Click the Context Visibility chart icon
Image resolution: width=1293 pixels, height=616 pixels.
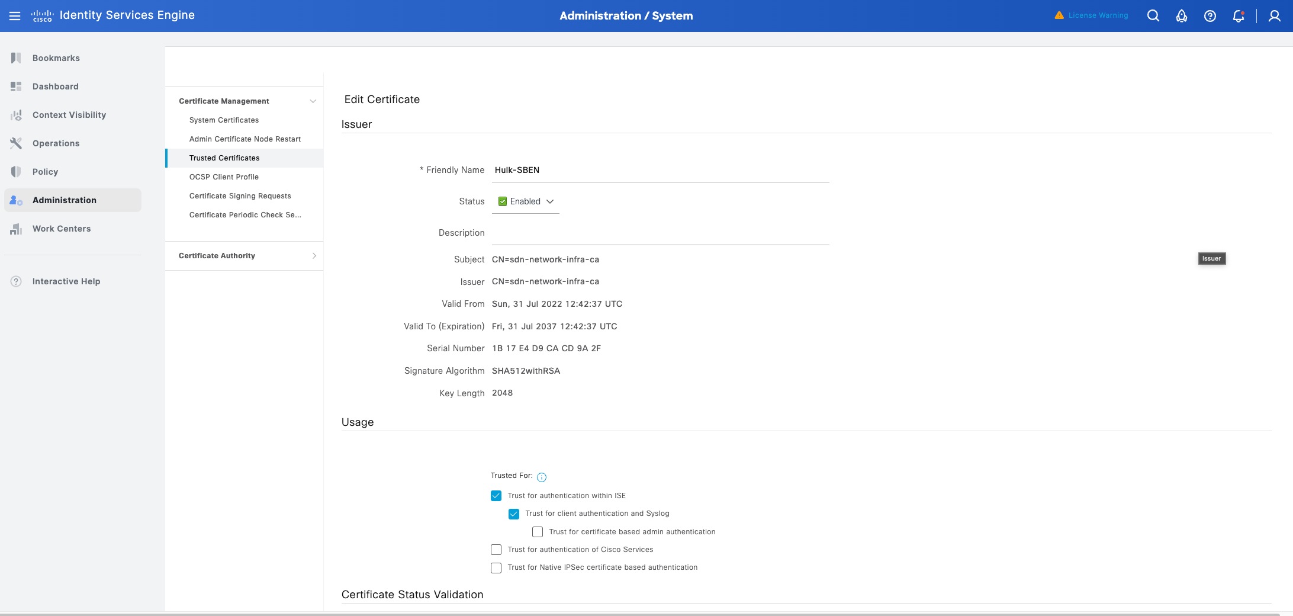coord(15,114)
